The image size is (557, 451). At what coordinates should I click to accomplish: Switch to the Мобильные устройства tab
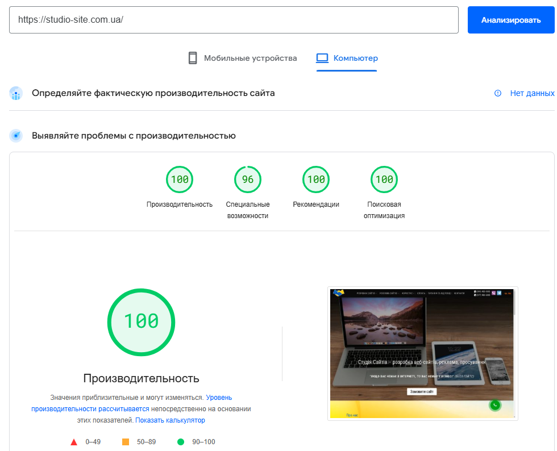pyautogui.click(x=242, y=58)
